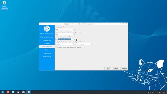
Task: Select the Местоположение step
Action: coord(47,37)
